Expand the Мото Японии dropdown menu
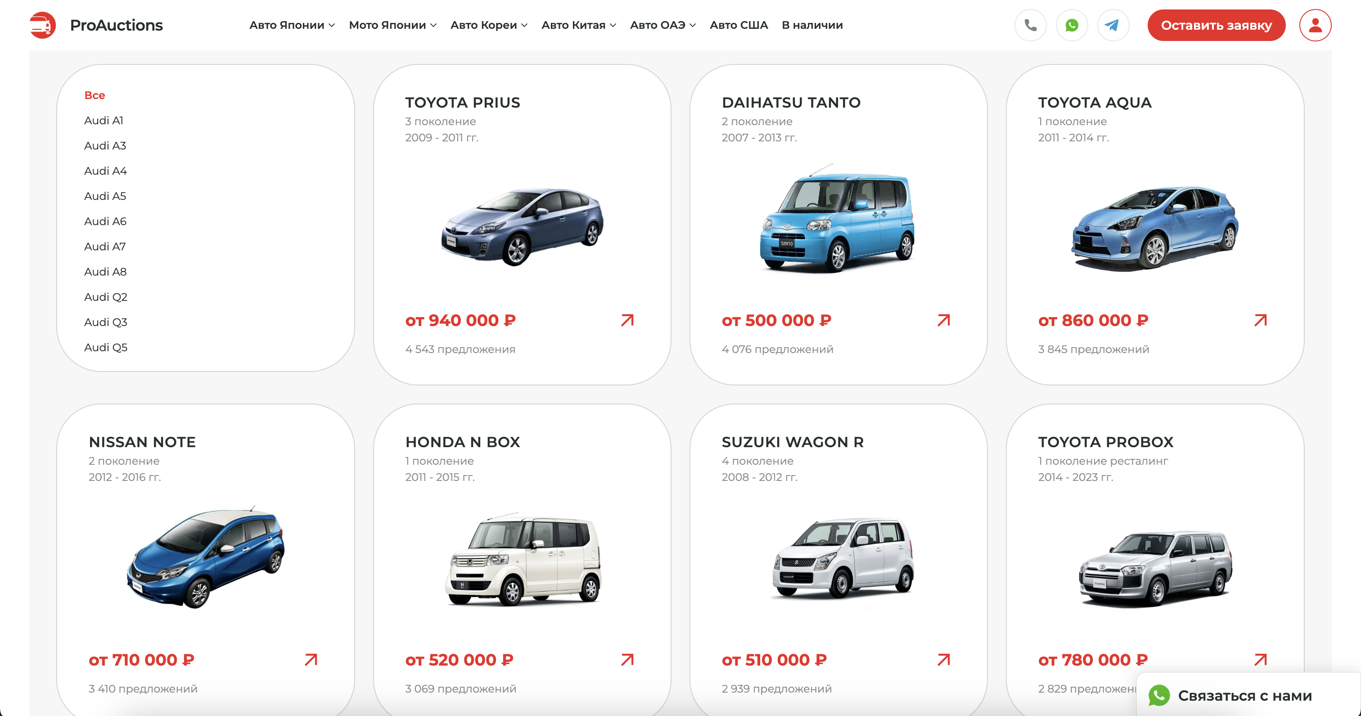Viewport: 1361px width, 716px height. 392,25
